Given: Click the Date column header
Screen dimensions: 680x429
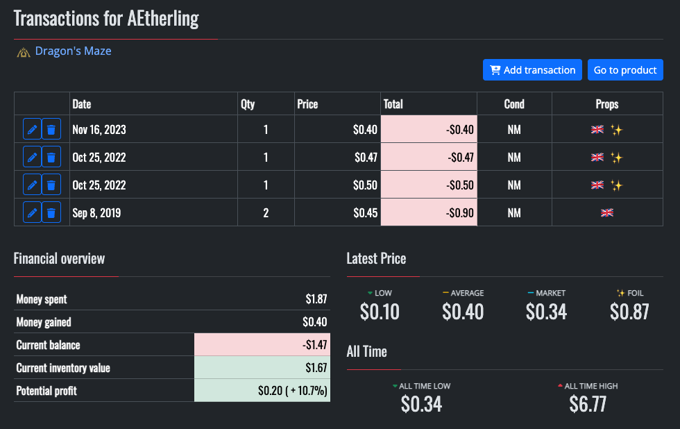Looking at the screenshot, I should (x=82, y=104).
